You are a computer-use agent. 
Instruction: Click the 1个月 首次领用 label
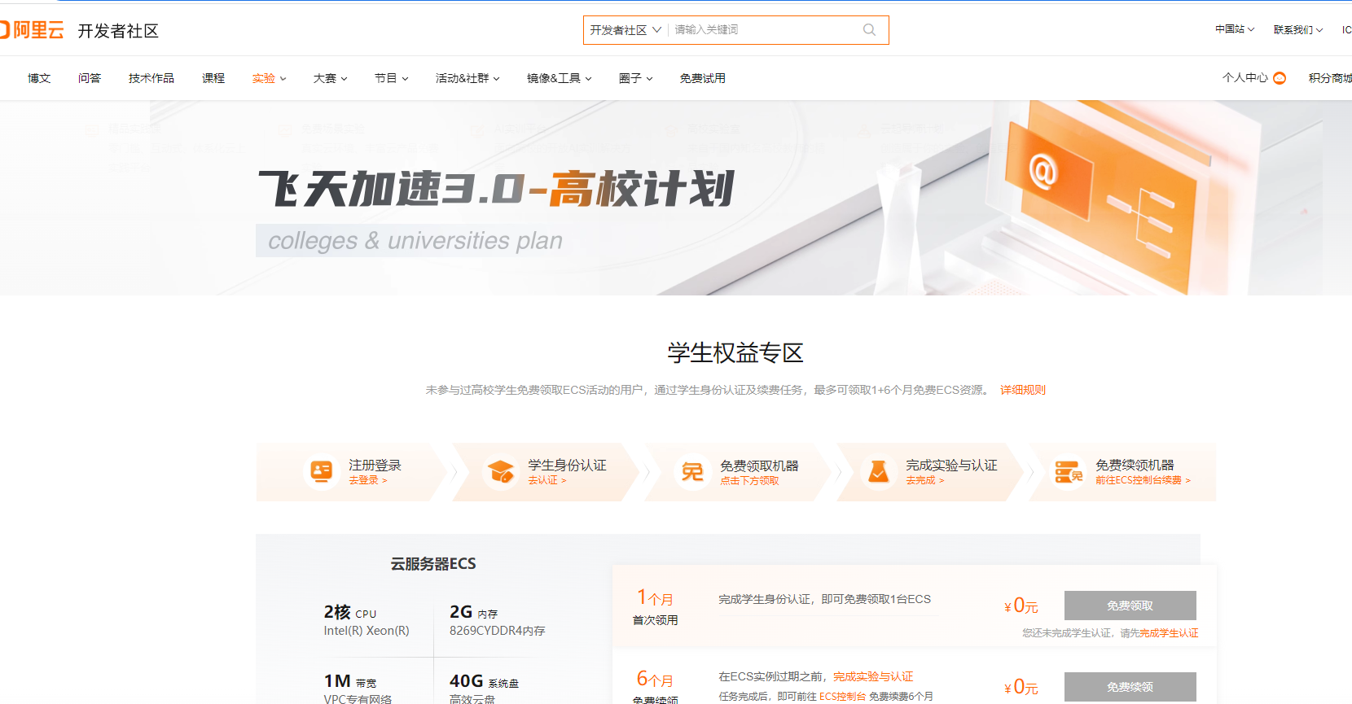(655, 607)
